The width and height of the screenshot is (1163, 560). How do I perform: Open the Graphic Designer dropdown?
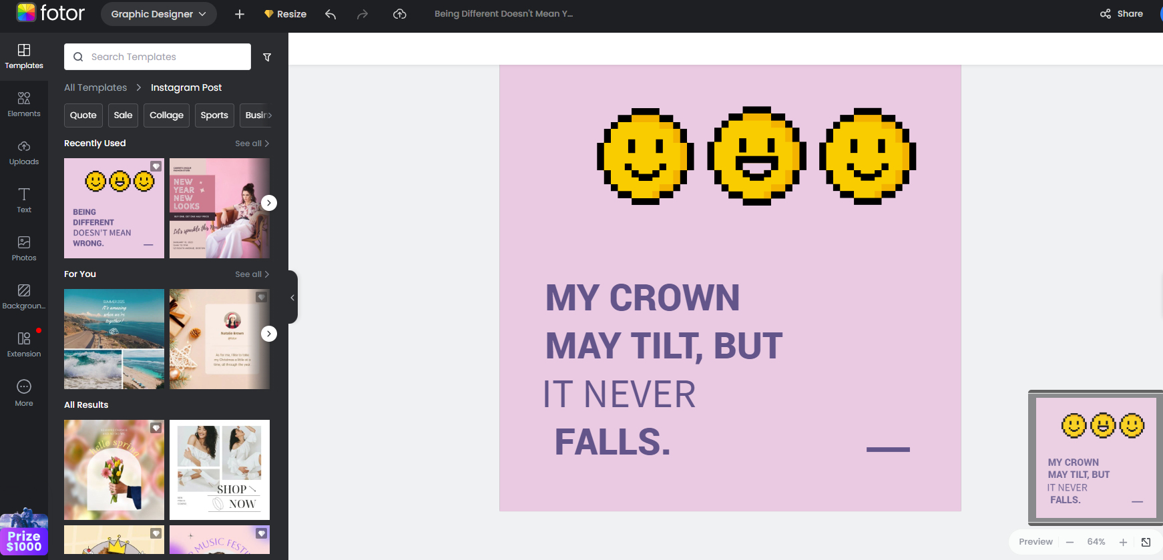click(x=159, y=14)
